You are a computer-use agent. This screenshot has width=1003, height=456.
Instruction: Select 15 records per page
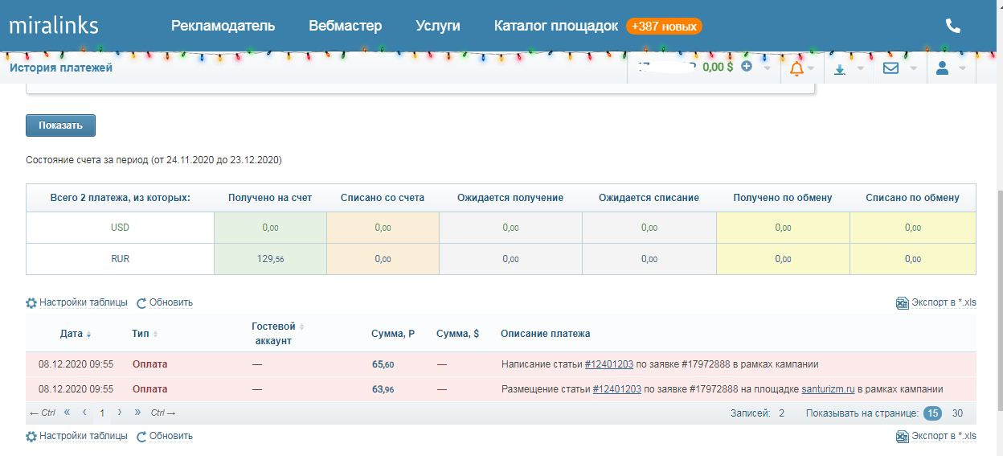point(932,413)
